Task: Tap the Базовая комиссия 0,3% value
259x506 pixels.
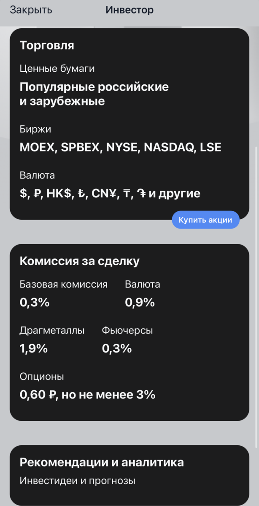Action: click(35, 302)
